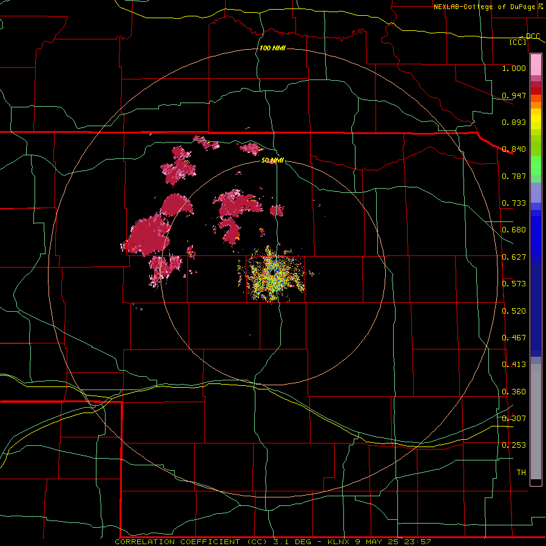
Task: Click the TH threshold label on scale
Action: [521, 473]
